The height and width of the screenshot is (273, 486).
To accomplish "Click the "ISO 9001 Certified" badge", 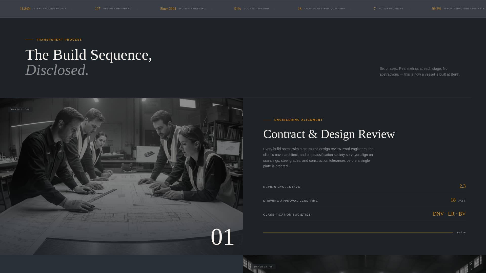I will coord(183,8).
